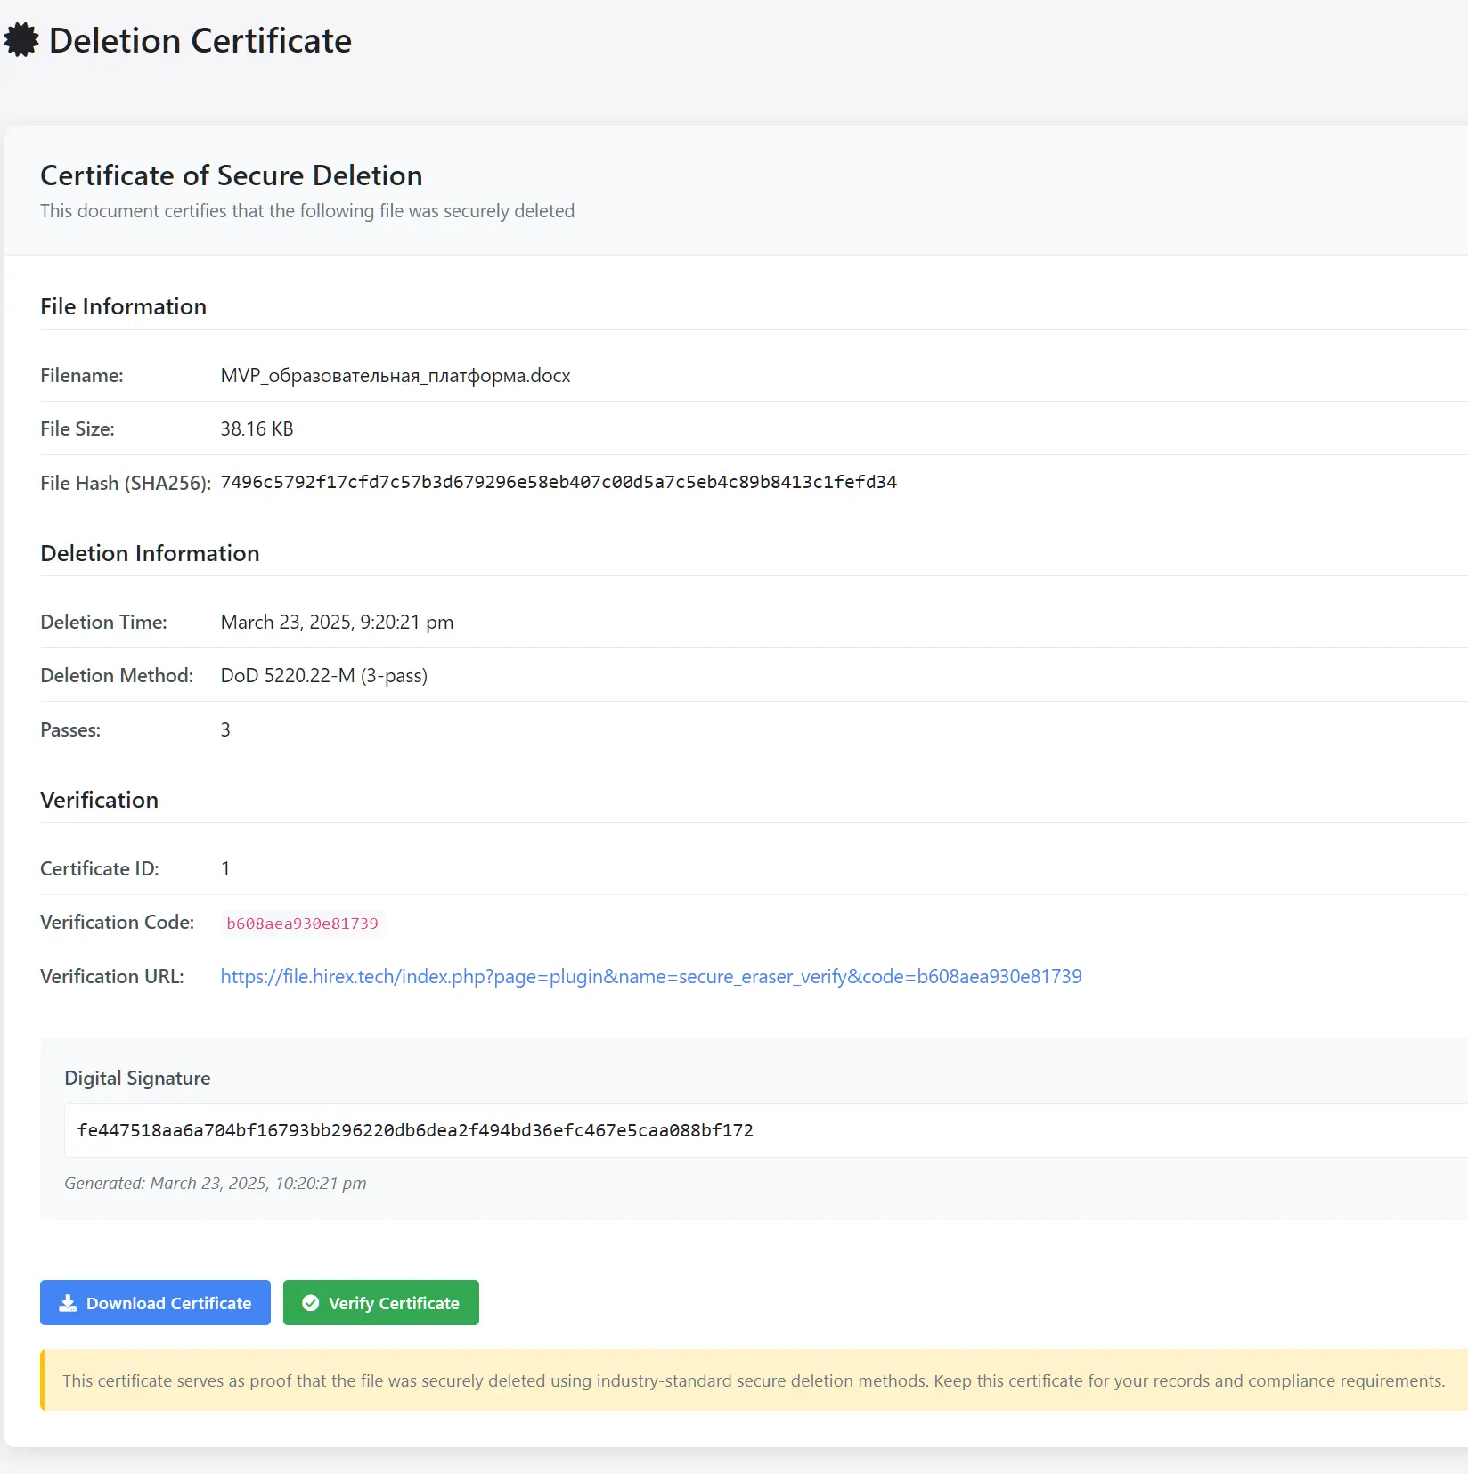Click the filename MVP_образовательная_платформа.docx
1468x1474 pixels.
coord(395,375)
